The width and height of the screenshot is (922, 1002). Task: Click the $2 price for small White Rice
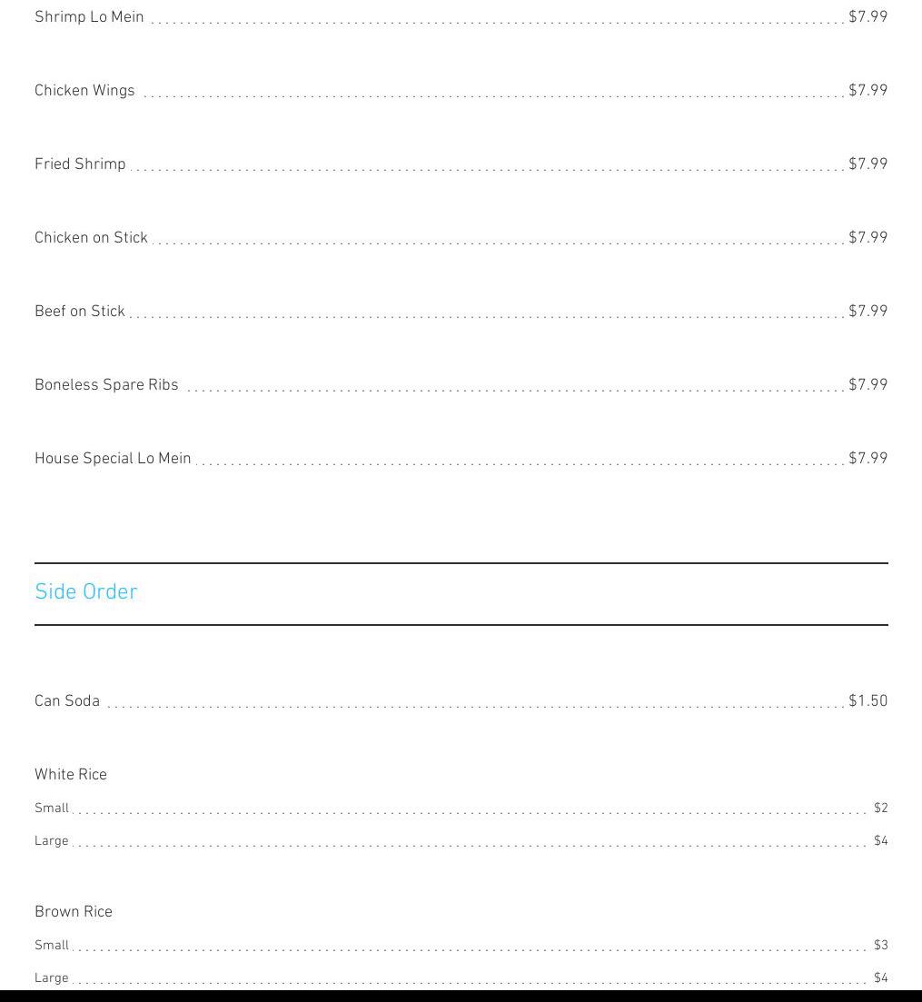pyautogui.click(x=880, y=808)
